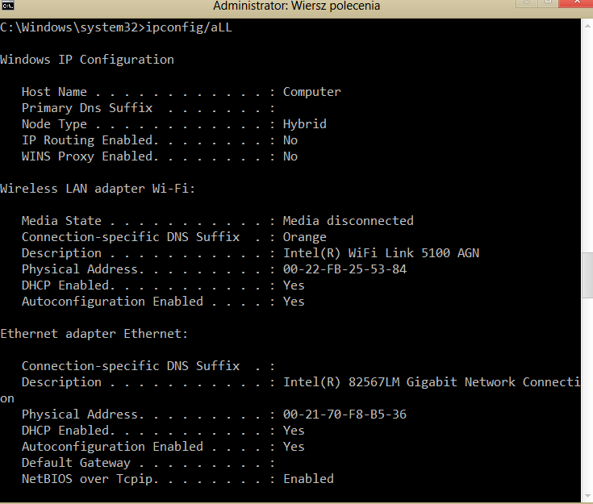The image size is (593, 504).
Task: Maximize the command prompt window
Action: coord(548,3)
